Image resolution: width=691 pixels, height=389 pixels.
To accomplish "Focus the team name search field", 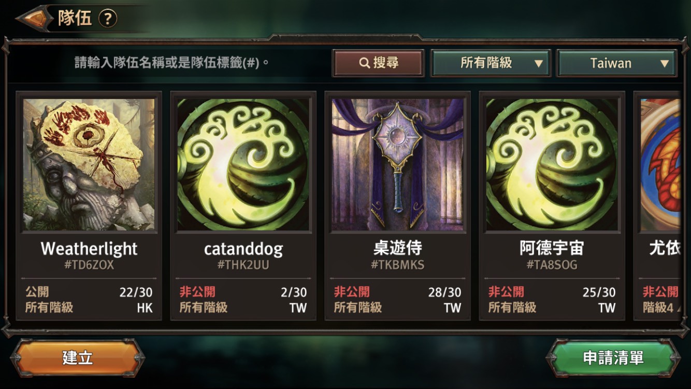I will [172, 63].
